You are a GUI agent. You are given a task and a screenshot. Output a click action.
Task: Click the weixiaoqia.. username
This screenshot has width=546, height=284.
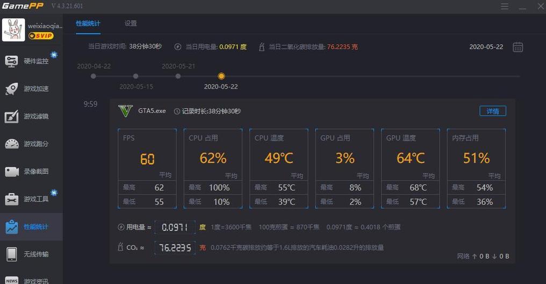click(45, 26)
